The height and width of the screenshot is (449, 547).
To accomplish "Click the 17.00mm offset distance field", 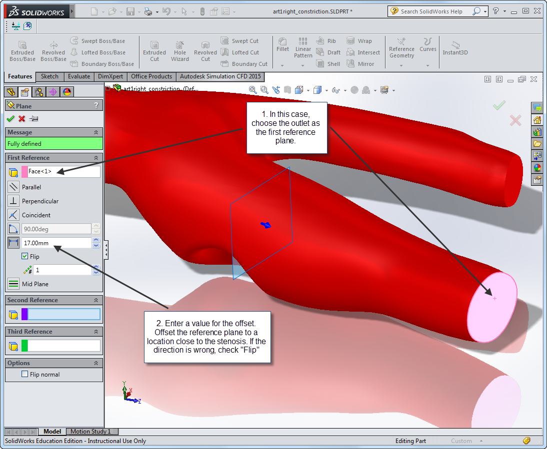I will [x=56, y=243].
